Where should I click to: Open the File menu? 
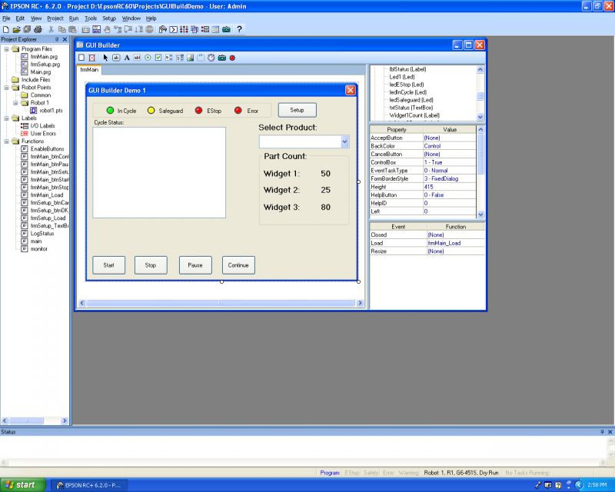coord(6,18)
